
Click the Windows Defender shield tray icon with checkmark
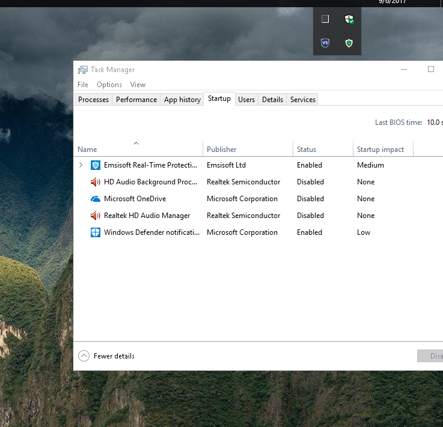pyautogui.click(x=349, y=19)
